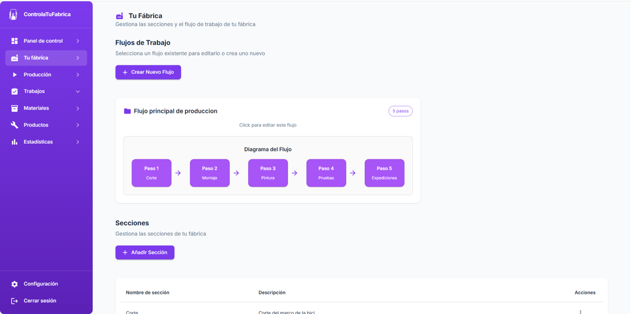Expand the Producción sidebar chevron
Viewport: 631px width, 314px height.
point(78,74)
